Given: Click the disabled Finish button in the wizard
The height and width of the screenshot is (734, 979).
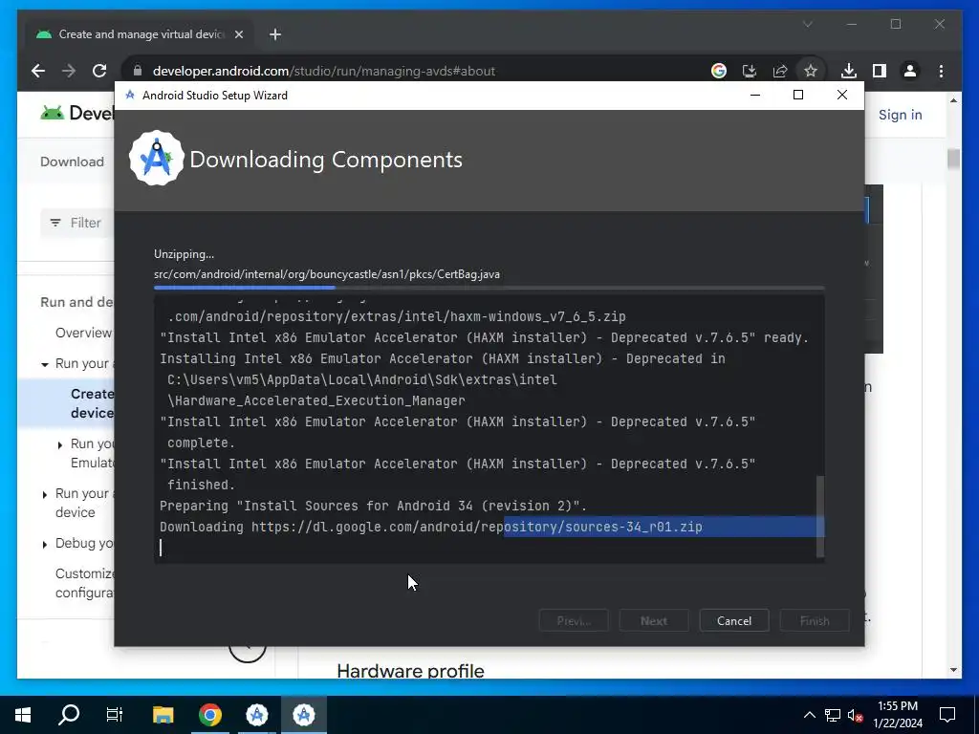Looking at the screenshot, I should click(815, 621).
